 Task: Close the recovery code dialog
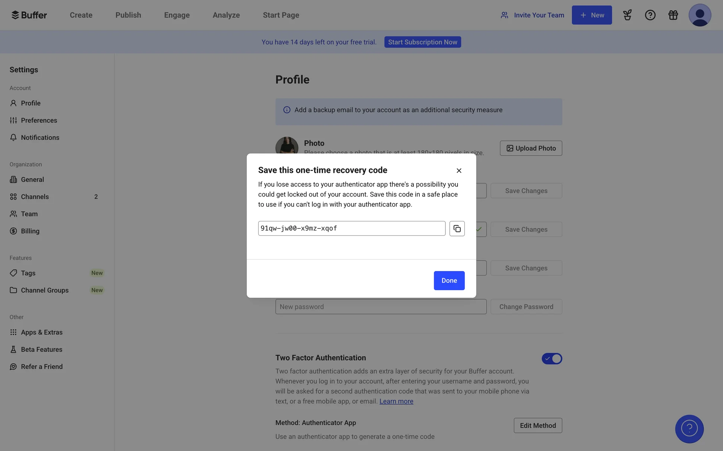pyautogui.click(x=459, y=171)
